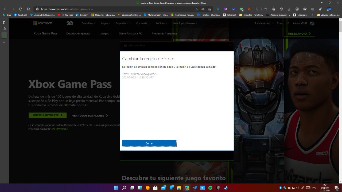This screenshot has width=342, height=192.
Task: Click the Buscar search icon
Action: tap(287, 23)
